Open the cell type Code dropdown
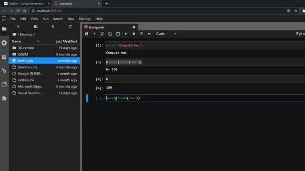The width and height of the screenshot is (305, 171). (x=166, y=34)
